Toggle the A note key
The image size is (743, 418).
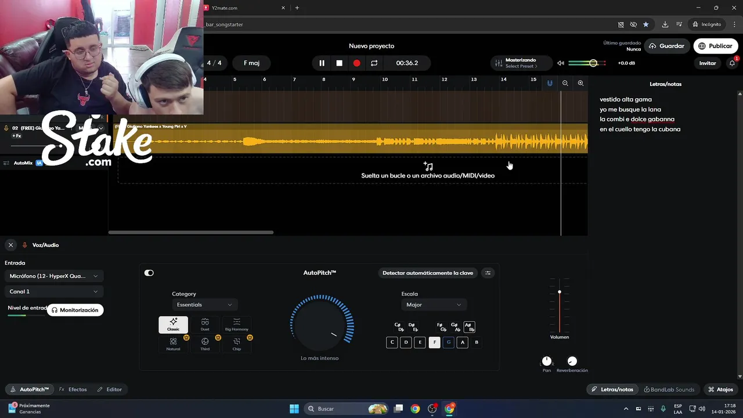(x=463, y=343)
